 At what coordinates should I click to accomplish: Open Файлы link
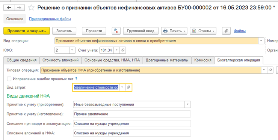point(240,31)
